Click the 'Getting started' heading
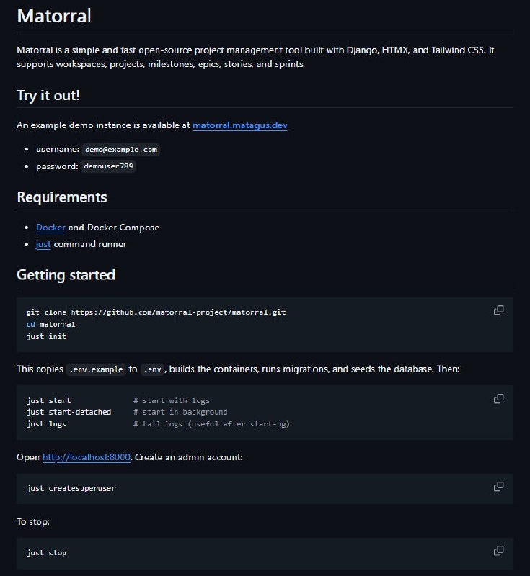Image resolution: width=530 pixels, height=576 pixels. pyautogui.click(x=66, y=275)
